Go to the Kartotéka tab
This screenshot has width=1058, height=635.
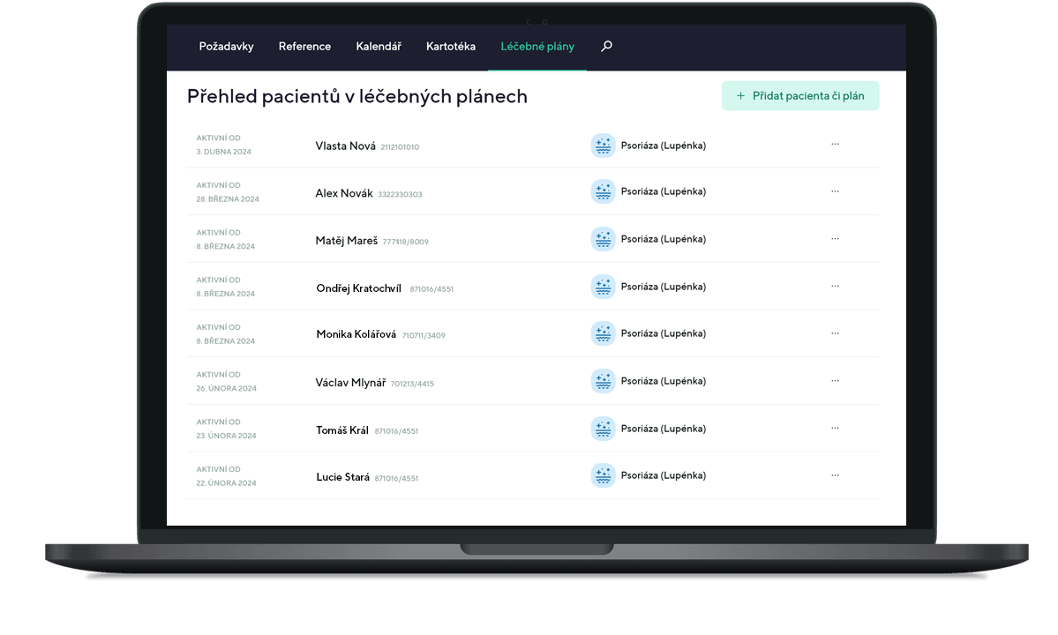[450, 47]
